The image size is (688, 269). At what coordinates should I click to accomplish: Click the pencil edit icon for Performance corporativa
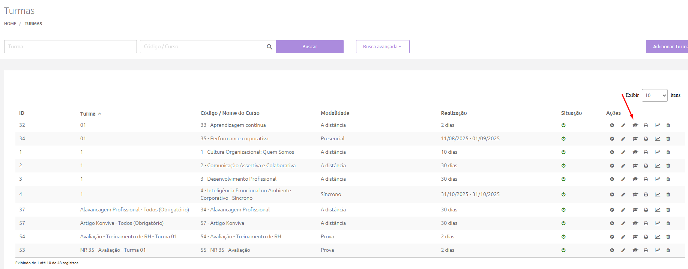pos(623,139)
